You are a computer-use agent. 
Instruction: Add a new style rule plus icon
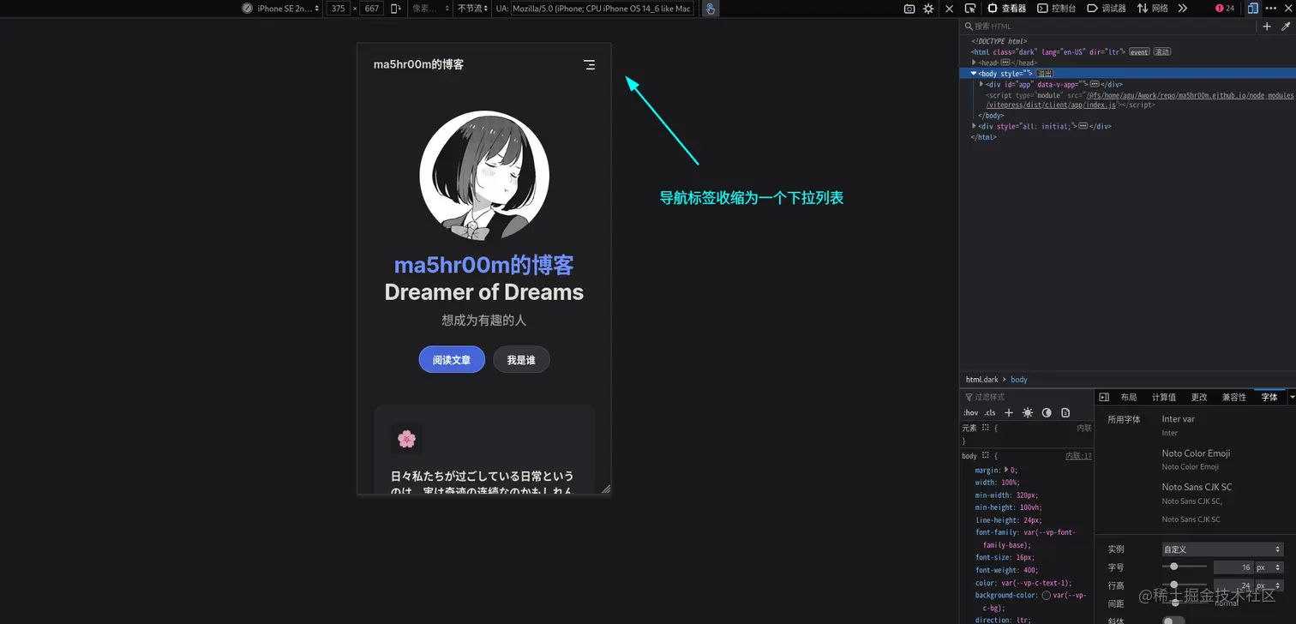1009,413
